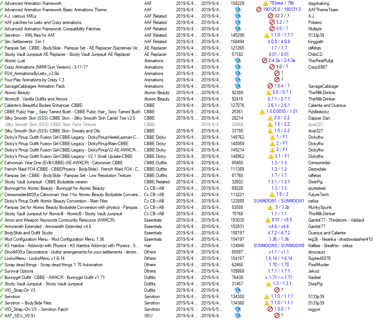Select French Maid FO4 mod name
Screen dimensions: 376x321
[72, 169]
